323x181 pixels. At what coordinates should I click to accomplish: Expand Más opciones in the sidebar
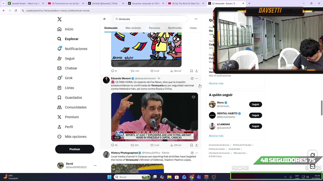[x=72, y=137]
